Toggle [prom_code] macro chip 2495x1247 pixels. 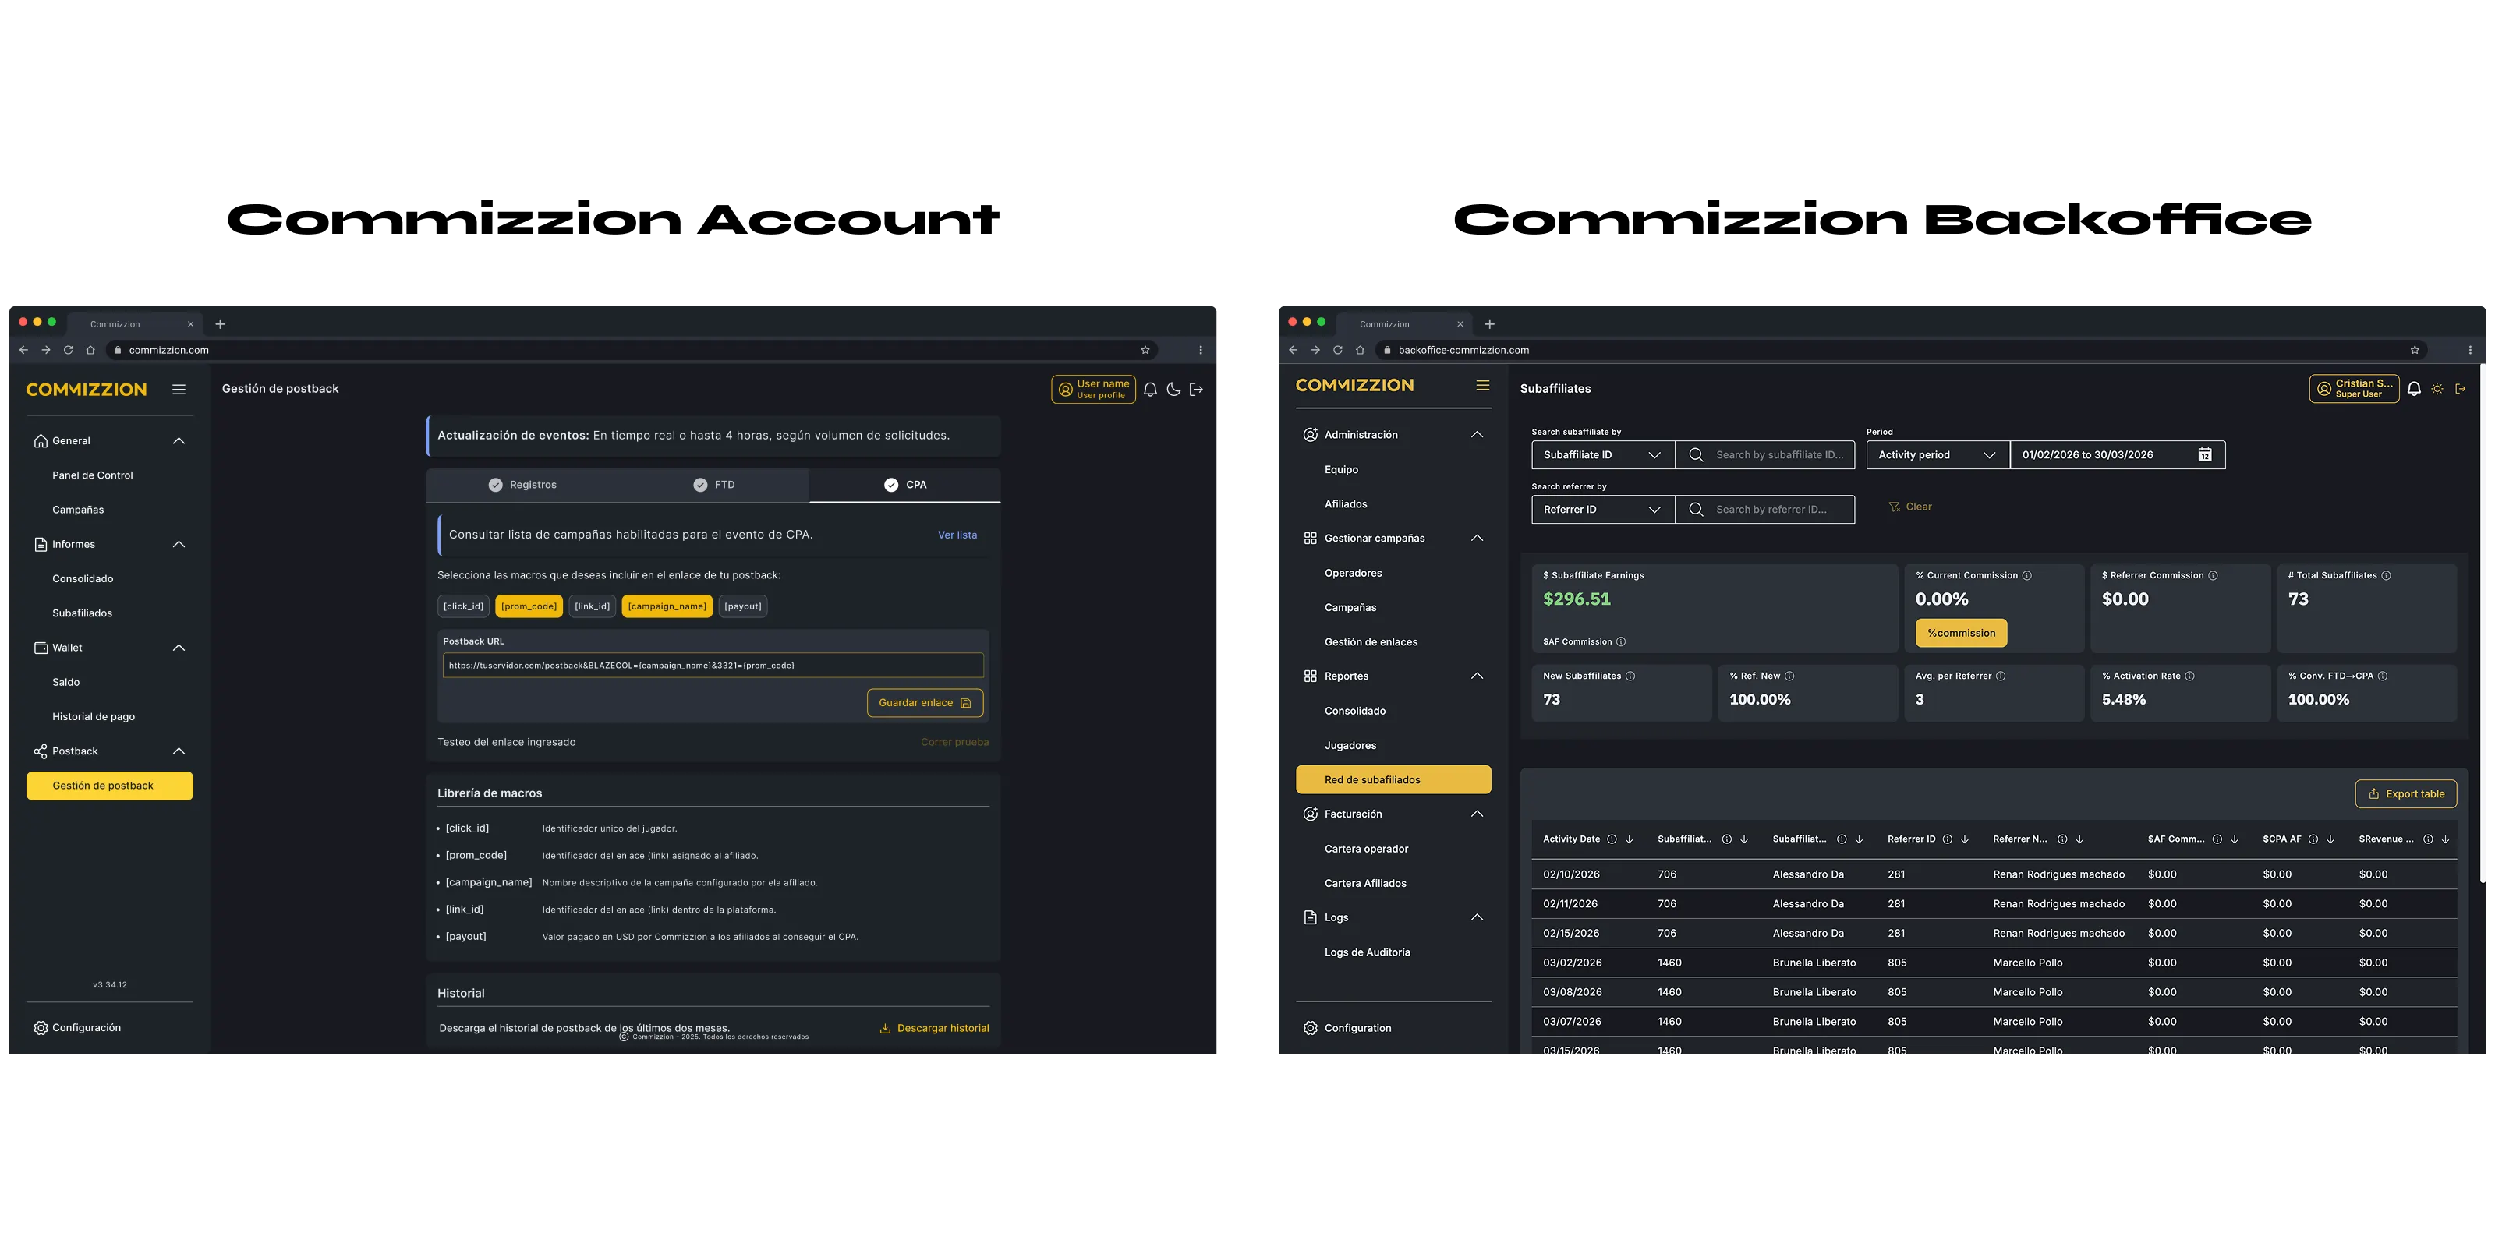click(529, 606)
